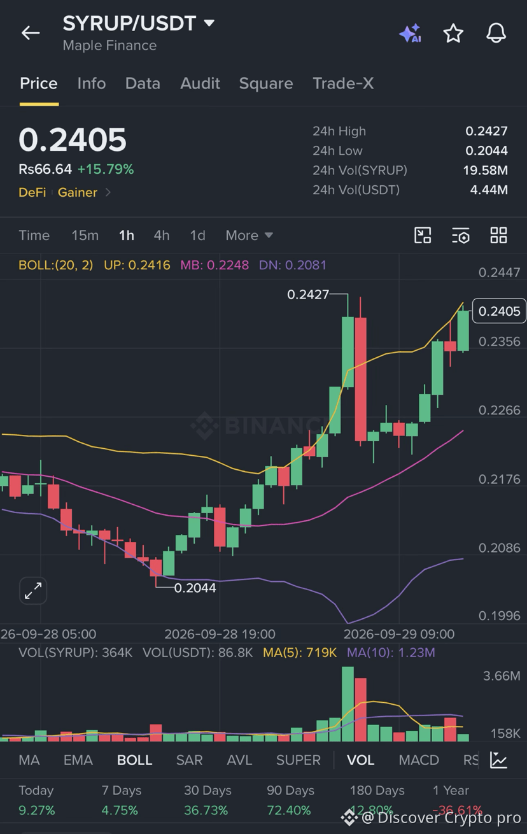
Task: Open indicator chart icon beside MACD
Action: 498,760
